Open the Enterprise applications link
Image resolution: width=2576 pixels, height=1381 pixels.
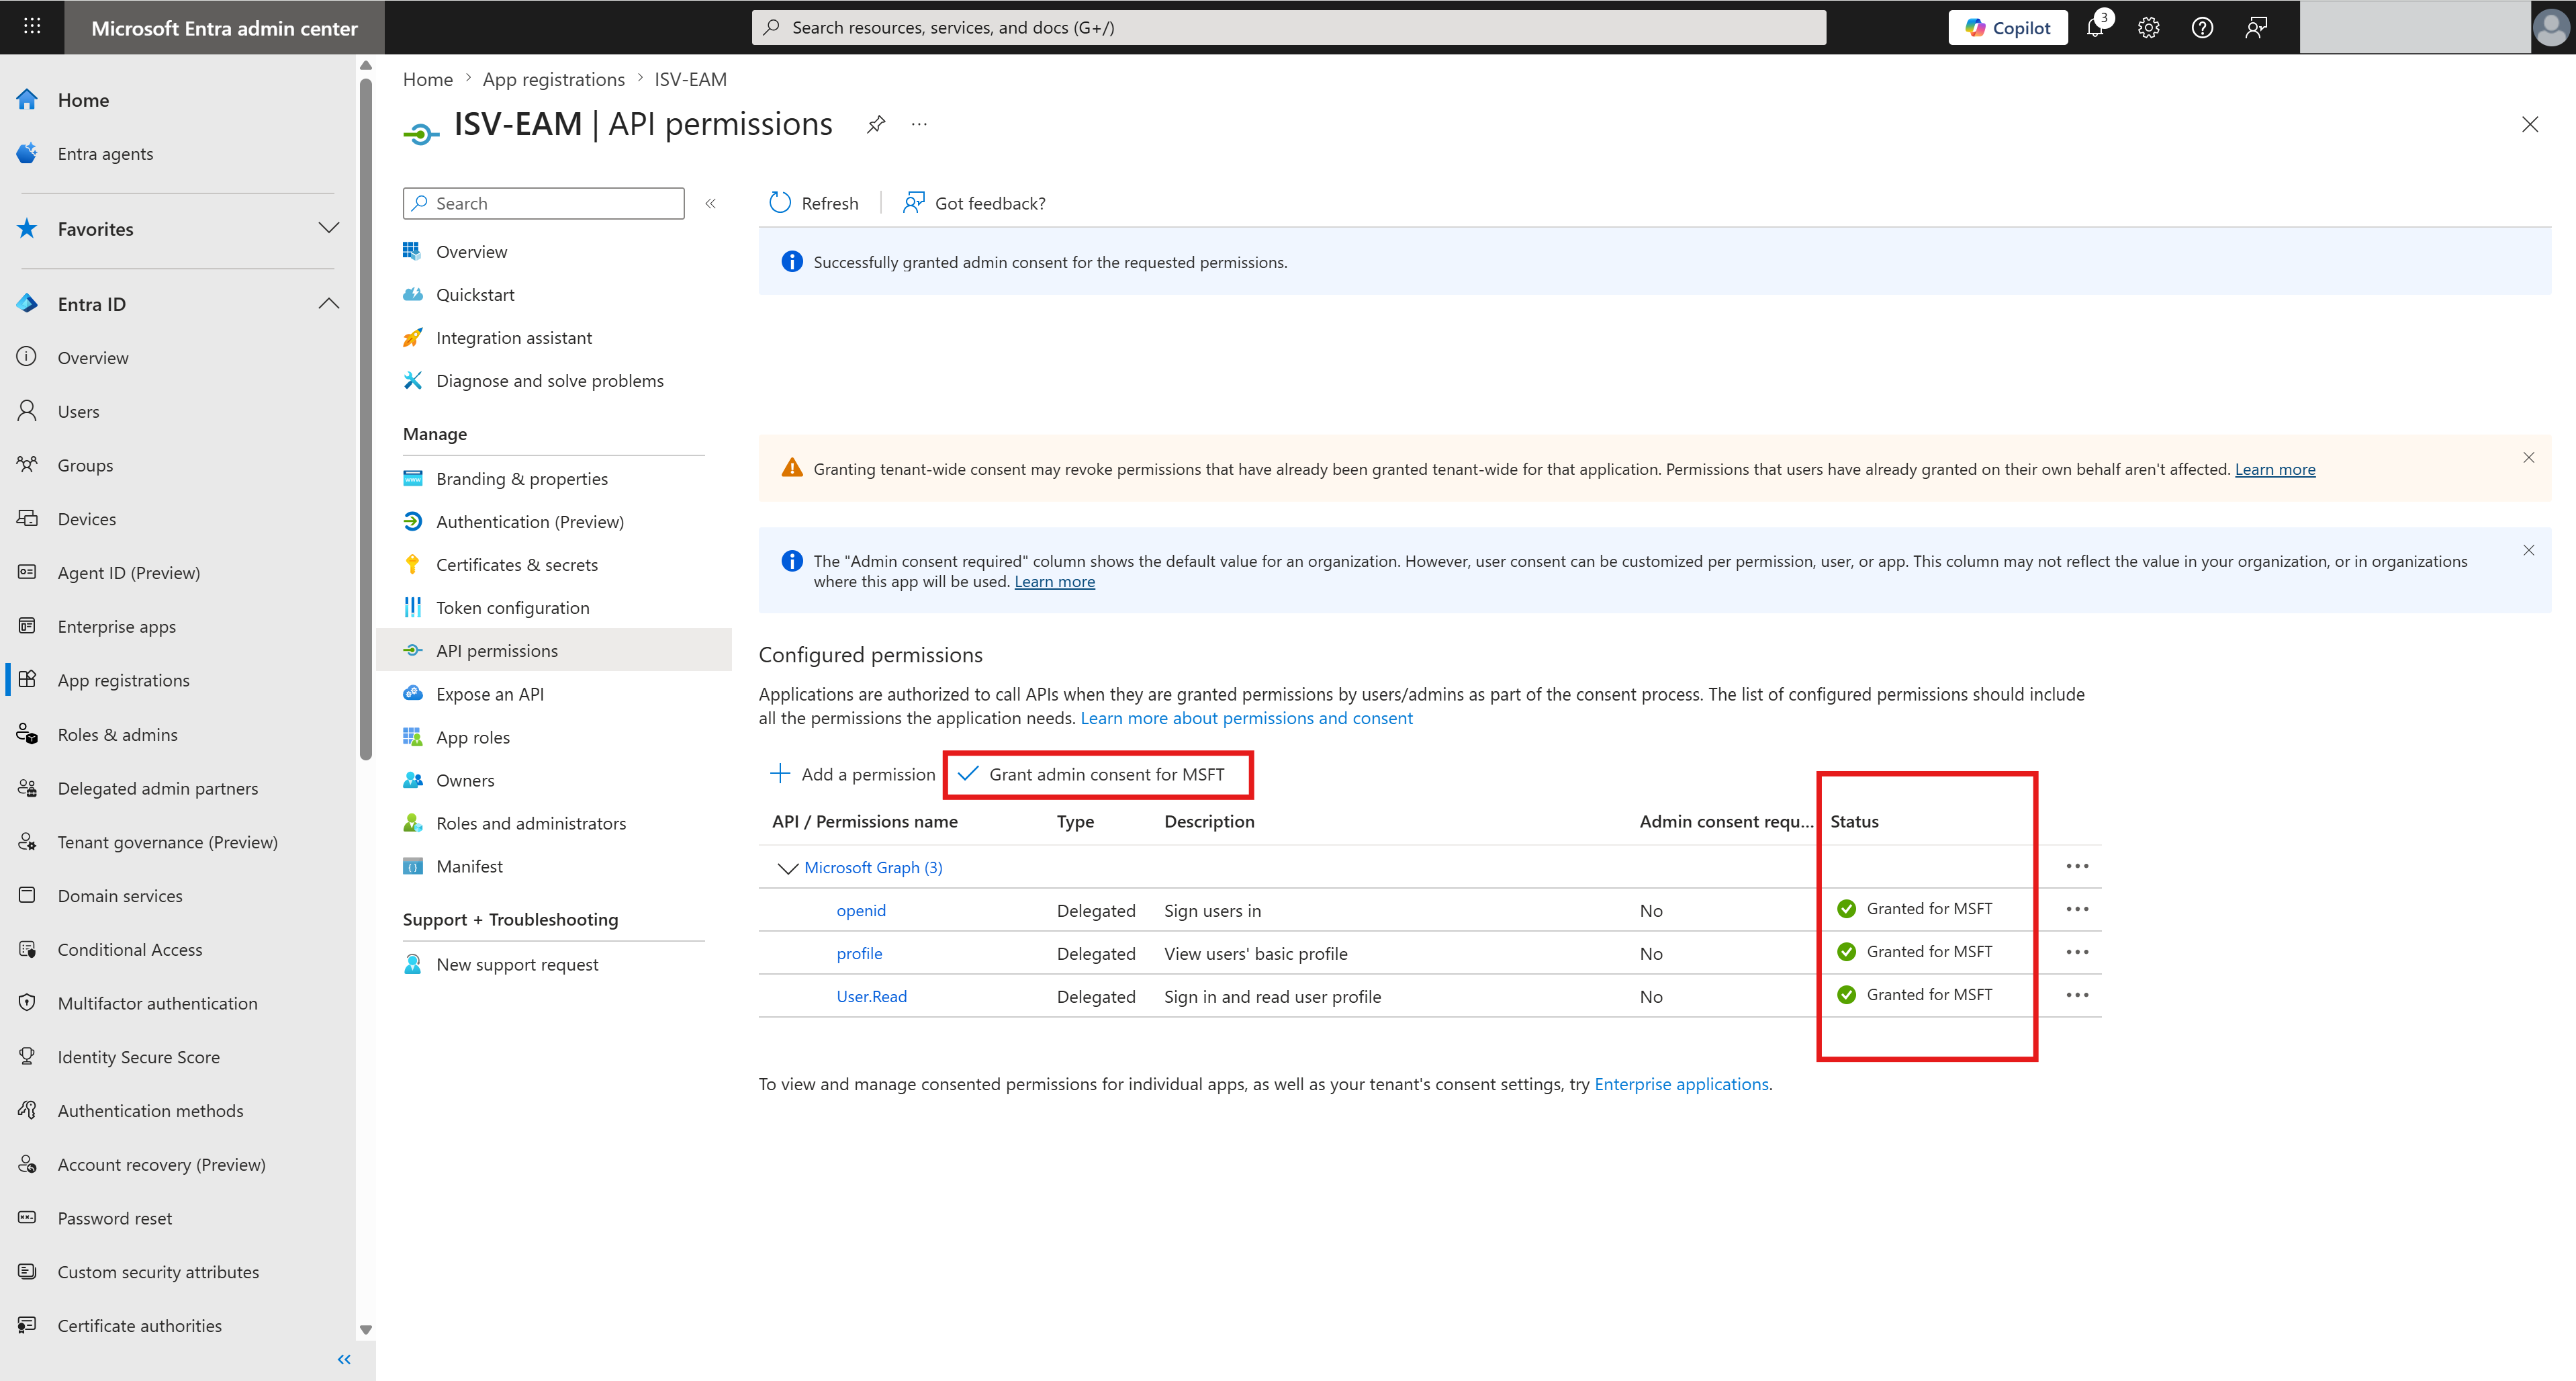click(x=1681, y=1084)
